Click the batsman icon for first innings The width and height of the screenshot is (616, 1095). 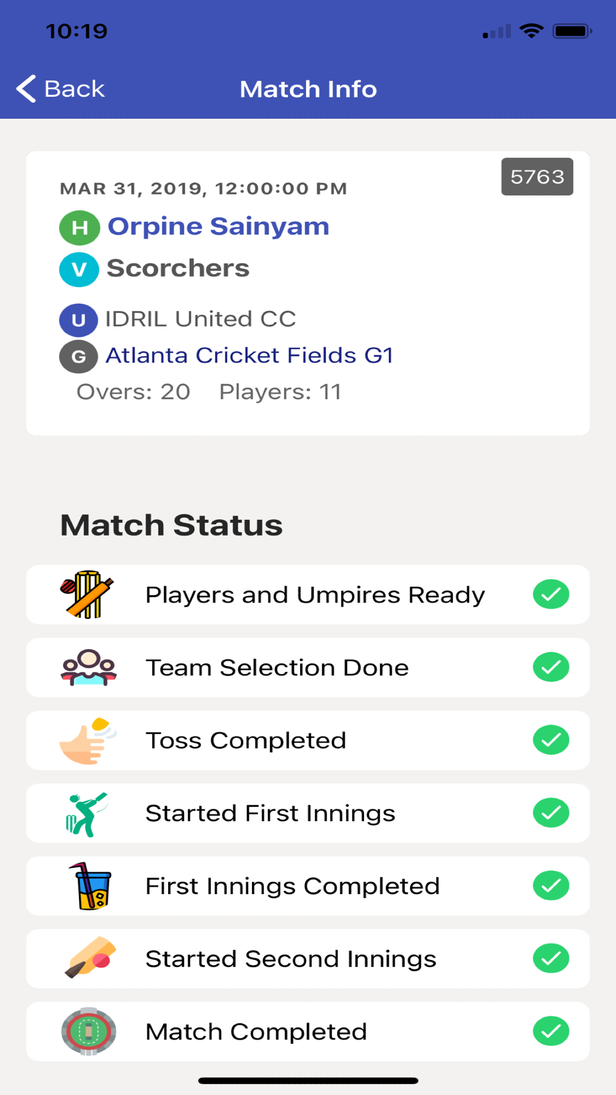point(87,814)
